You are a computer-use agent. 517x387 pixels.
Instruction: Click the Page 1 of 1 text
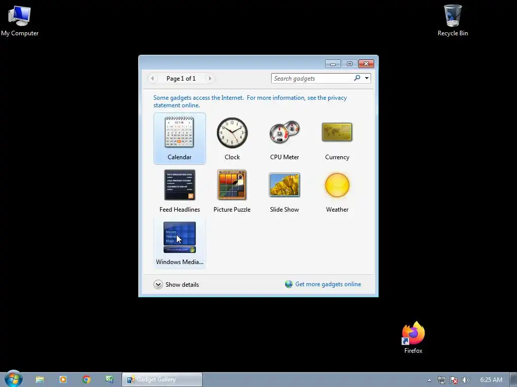[181, 78]
